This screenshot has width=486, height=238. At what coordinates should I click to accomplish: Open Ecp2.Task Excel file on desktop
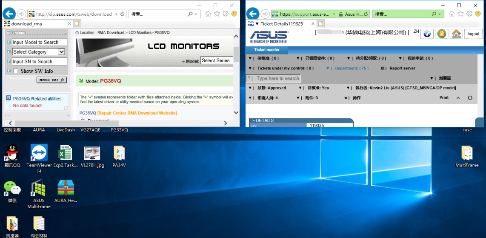(66, 156)
